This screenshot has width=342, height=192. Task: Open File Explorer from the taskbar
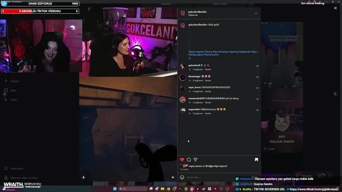coord(162,189)
